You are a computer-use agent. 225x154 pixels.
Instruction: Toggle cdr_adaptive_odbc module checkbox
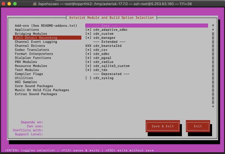click(x=88, y=30)
